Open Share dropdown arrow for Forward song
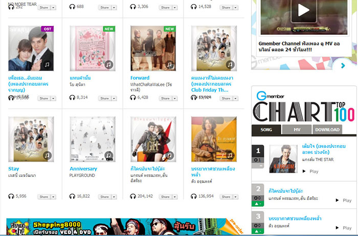Screen dimensions: 358x236 [x=175, y=99]
